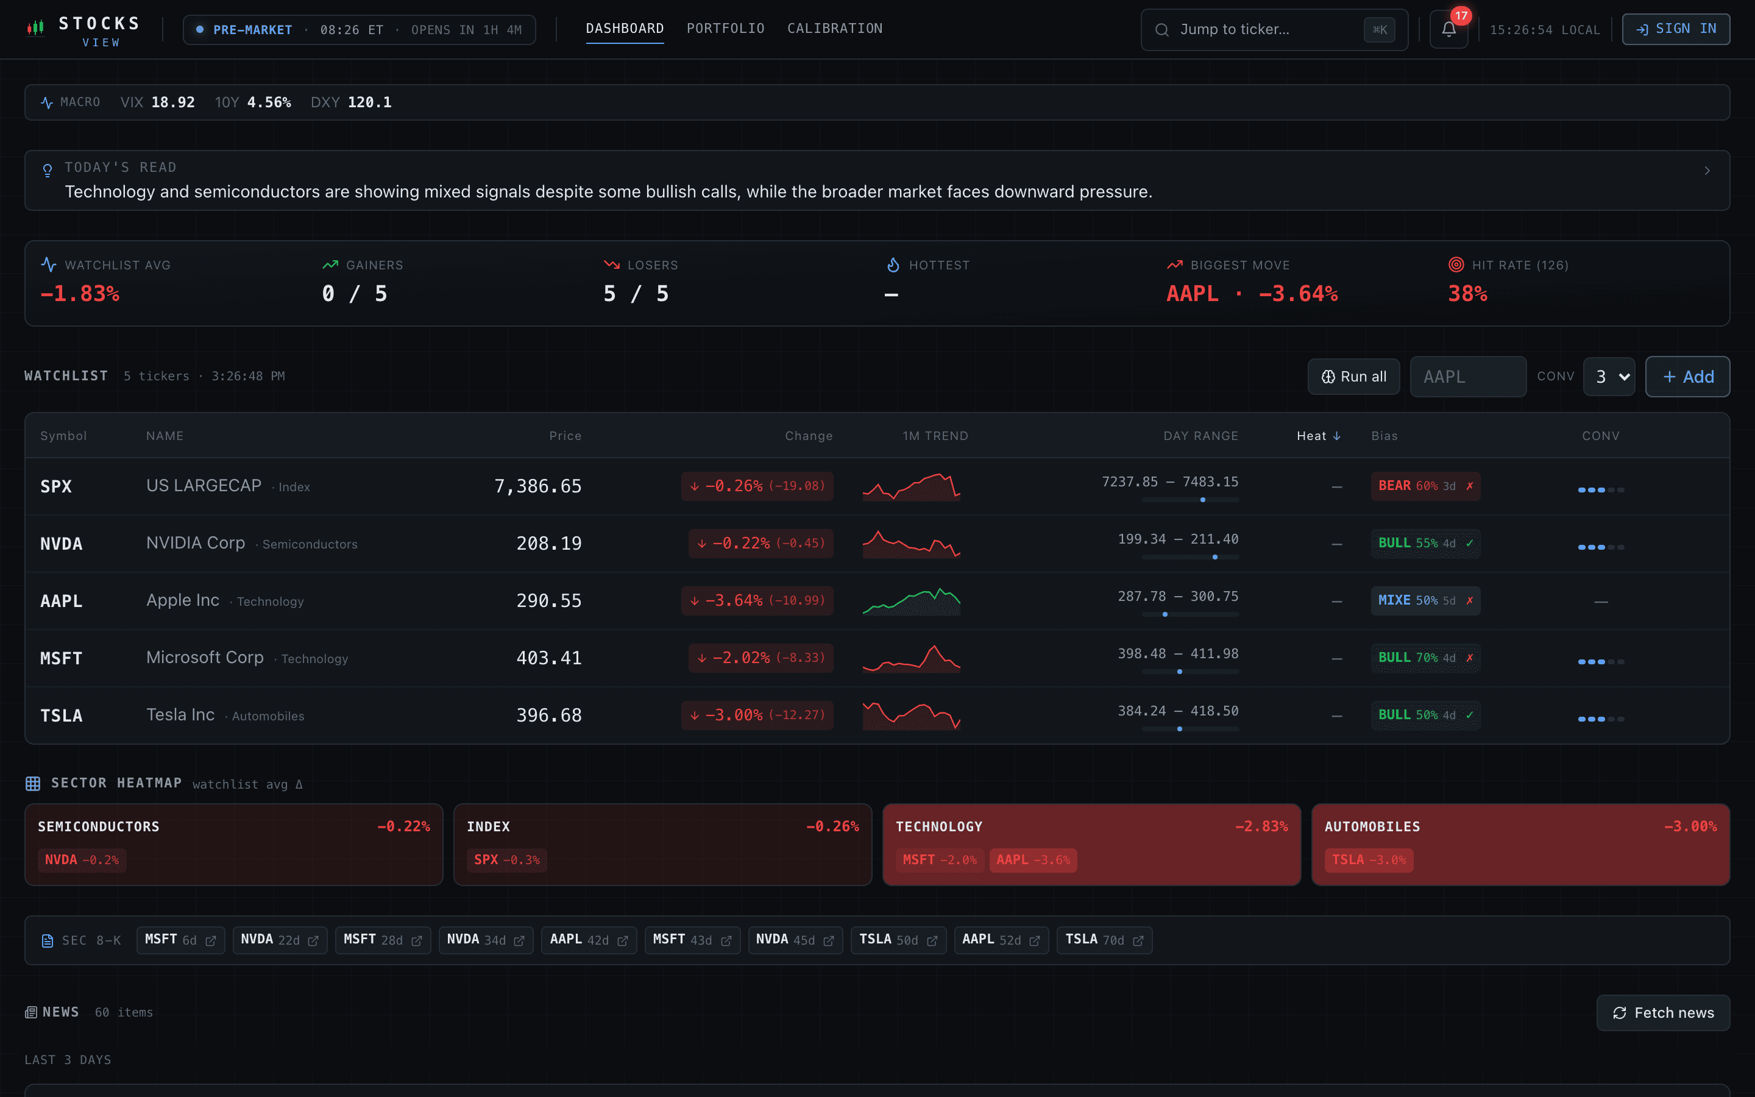The image size is (1755, 1097).
Task: Click the Sign In button
Action: pos(1676,29)
